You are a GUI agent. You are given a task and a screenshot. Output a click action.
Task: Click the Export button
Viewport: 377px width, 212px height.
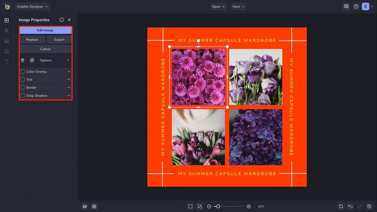tap(59, 39)
